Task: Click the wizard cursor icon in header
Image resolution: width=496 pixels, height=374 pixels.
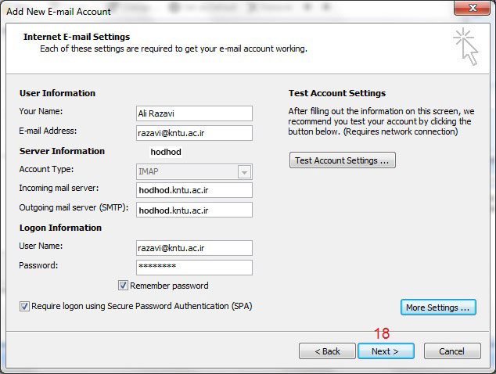Action: click(x=464, y=46)
